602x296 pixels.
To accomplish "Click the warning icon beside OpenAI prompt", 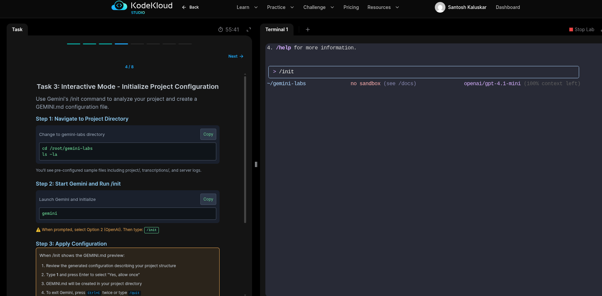I will tap(38, 230).
